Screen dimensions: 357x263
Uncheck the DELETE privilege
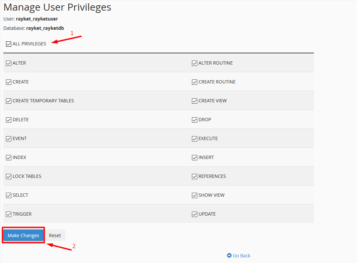[9, 120]
